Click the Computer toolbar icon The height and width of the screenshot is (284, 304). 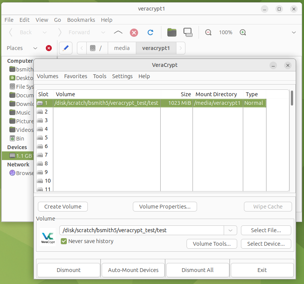tap(188, 32)
